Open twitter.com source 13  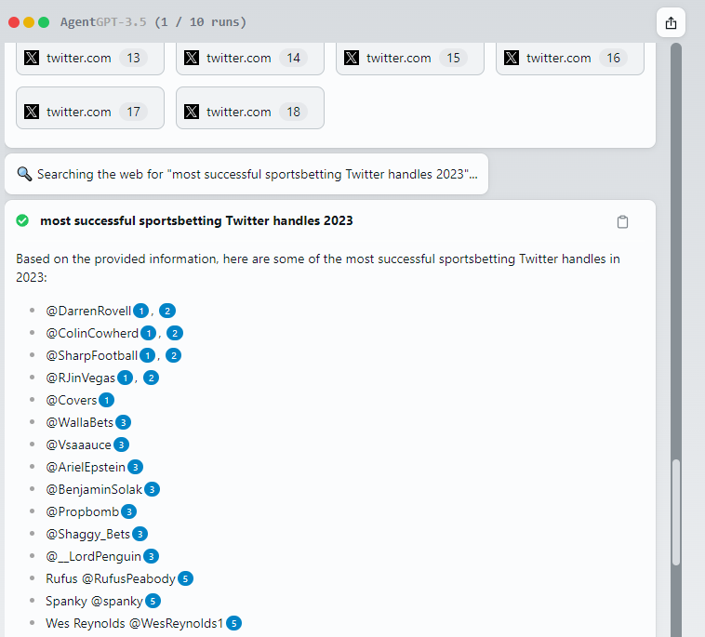pos(90,58)
